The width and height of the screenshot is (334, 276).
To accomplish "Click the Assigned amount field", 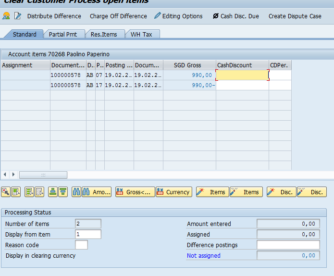I will (x=288, y=234).
